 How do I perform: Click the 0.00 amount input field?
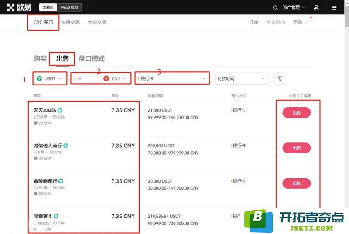coord(87,78)
